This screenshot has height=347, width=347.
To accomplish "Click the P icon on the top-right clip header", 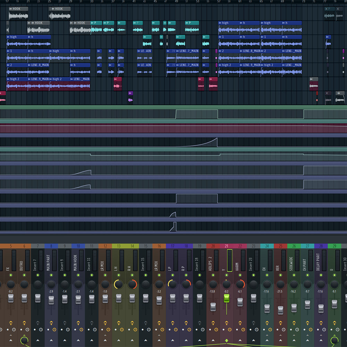I will (x=329, y=9).
